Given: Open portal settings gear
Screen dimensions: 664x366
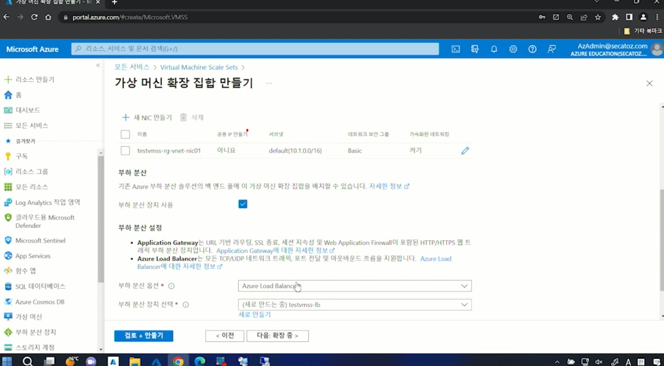Looking at the screenshot, I should (x=513, y=49).
